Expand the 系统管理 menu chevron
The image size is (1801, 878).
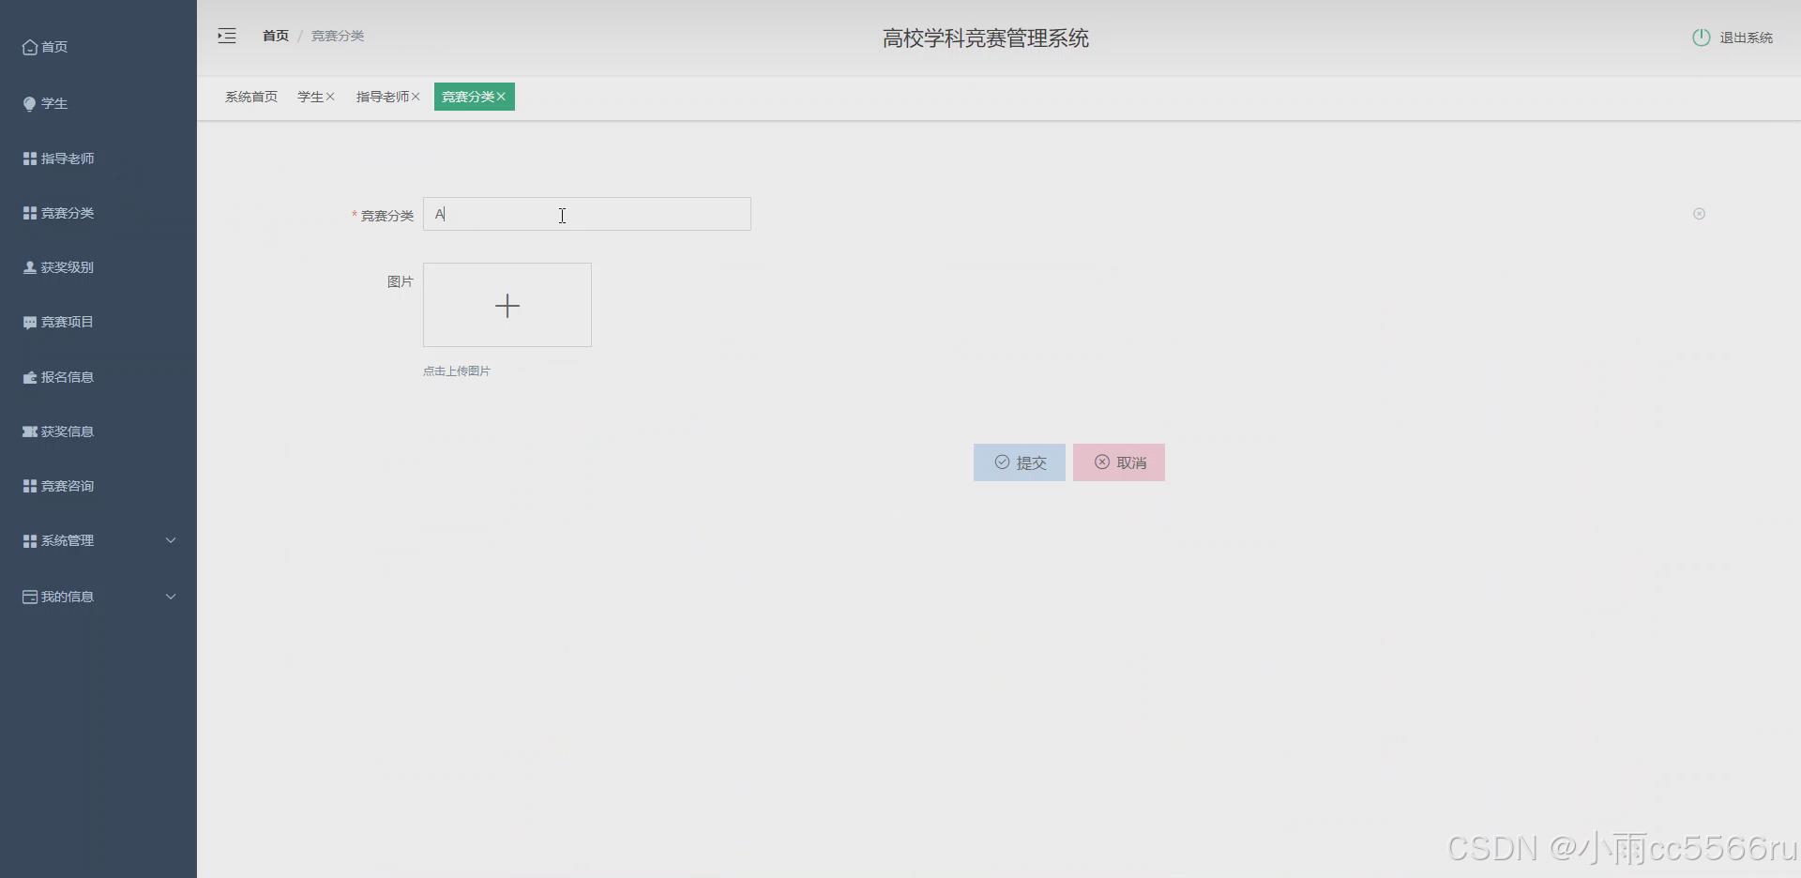point(171,540)
